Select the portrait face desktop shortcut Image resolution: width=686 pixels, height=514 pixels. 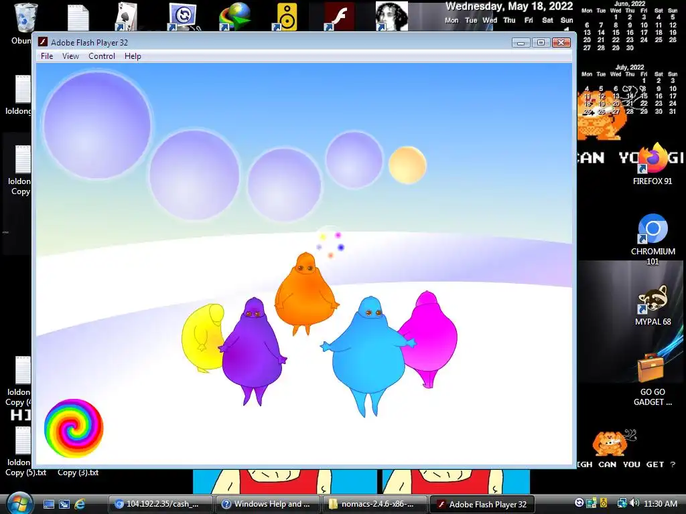pos(391,17)
